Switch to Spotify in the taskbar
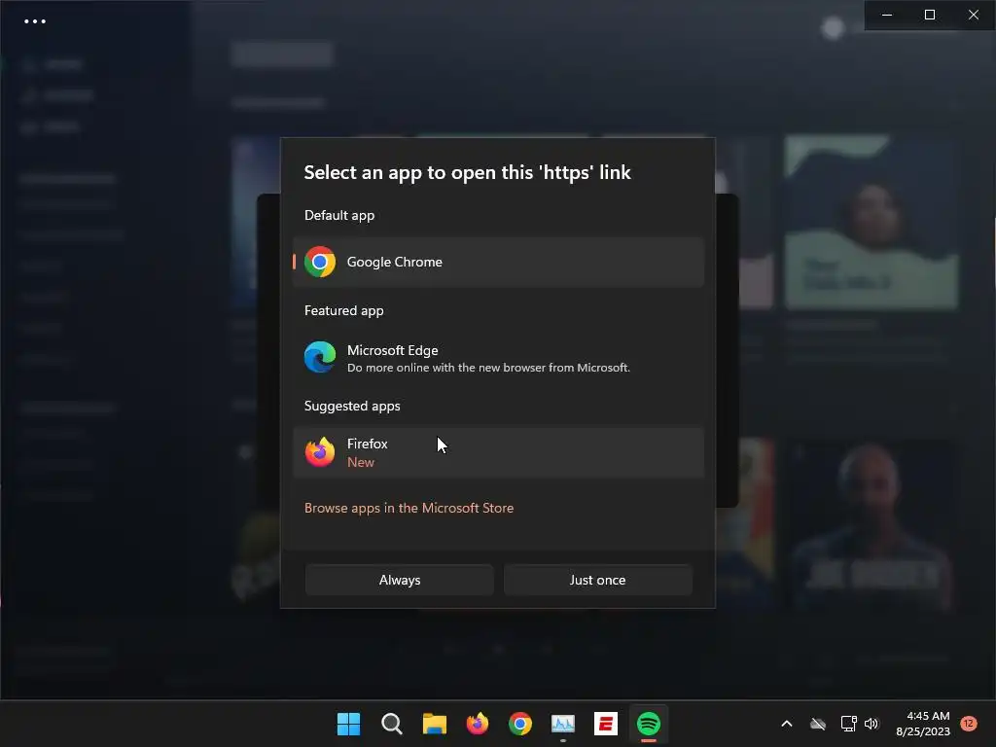This screenshot has height=747, width=996. [x=649, y=724]
